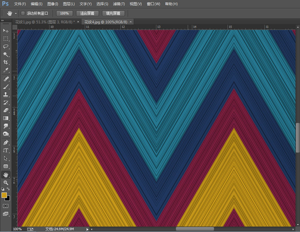Click the 100% zoom button
300x232 pixels.
pyautogui.click(x=64, y=13)
